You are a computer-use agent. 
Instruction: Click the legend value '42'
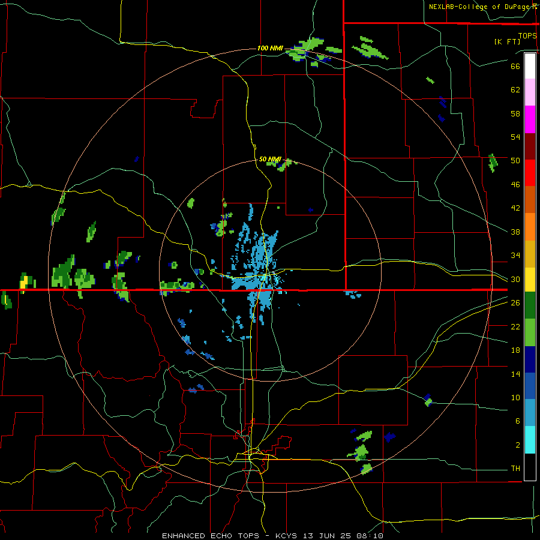515,208
